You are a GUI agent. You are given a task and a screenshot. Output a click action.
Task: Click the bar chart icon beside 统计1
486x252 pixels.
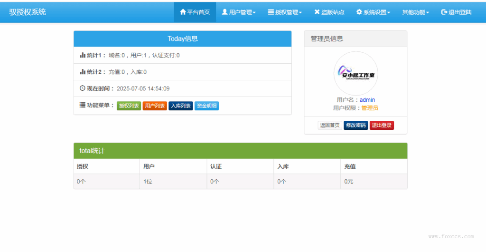click(83, 55)
